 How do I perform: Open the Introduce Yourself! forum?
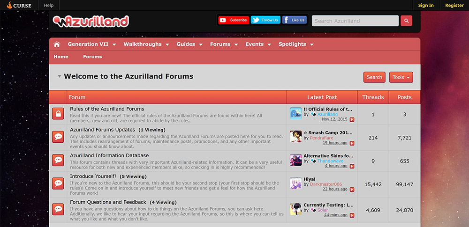click(93, 176)
